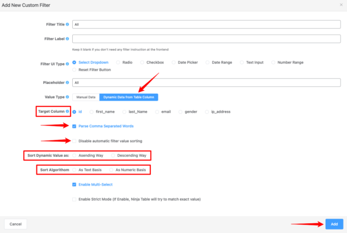Click the Filter Title input field
347x233 pixels.
(x=206, y=24)
